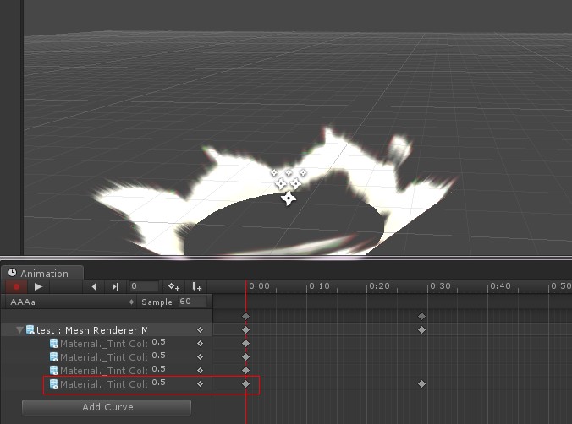Click the current frame number field

pyautogui.click(x=144, y=286)
